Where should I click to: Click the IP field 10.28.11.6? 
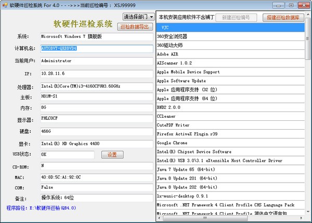(97, 74)
